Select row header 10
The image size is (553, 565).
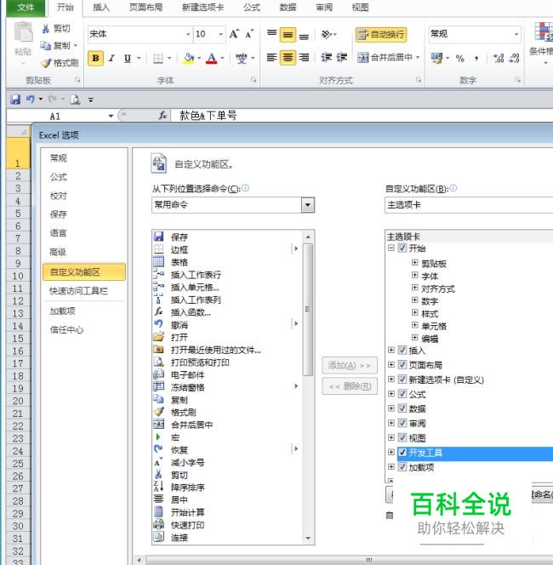pyautogui.click(x=18, y=276)
